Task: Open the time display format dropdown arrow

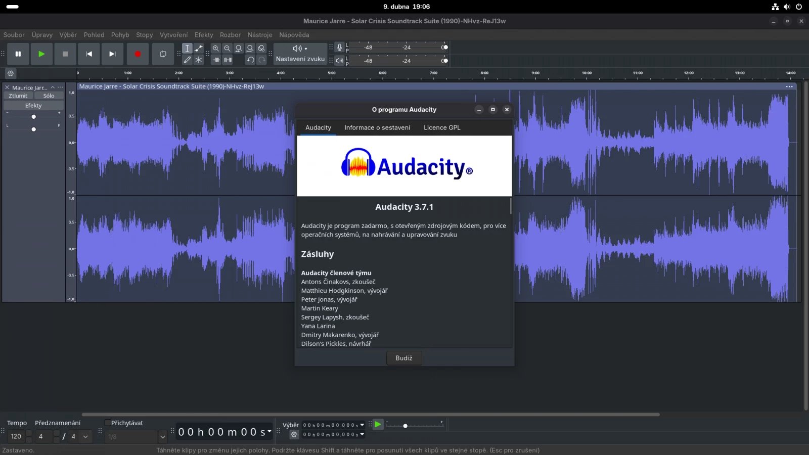Action: 269,431
